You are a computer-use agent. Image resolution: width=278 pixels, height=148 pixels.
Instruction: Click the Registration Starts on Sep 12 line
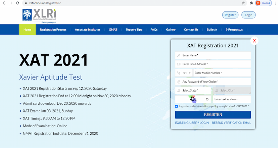pyautogui.click(x=65, y=89)
